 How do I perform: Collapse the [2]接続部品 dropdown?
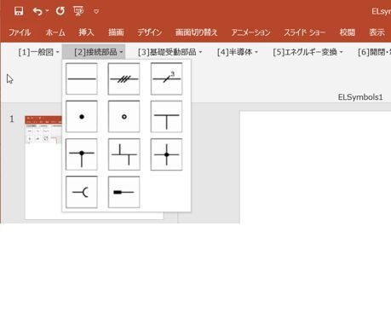tap(94, 52)
